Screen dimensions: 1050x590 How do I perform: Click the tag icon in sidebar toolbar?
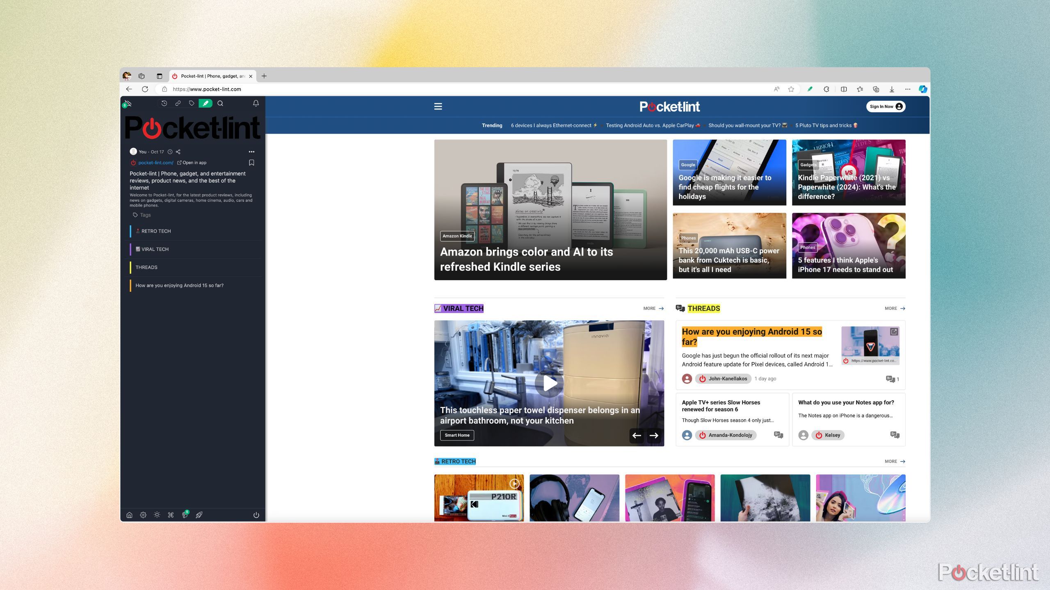tap(192, 103)
